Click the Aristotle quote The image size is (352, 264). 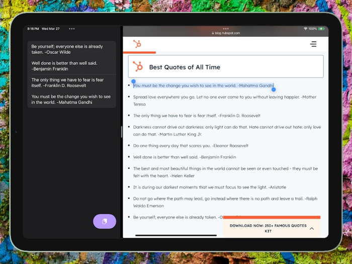coord(210,187)
